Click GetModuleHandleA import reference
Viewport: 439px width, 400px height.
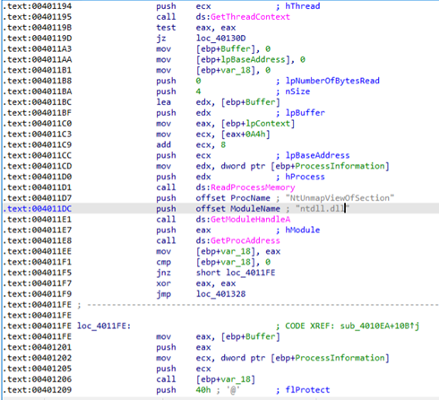tap(250, 220)
